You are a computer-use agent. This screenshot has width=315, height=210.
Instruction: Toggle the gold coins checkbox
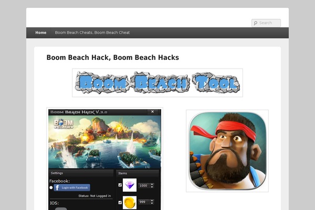coord(120,202)
